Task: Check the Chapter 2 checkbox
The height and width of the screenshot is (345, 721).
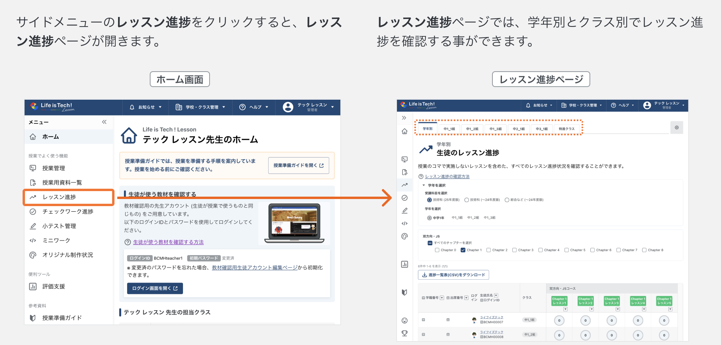Action: 488,250
